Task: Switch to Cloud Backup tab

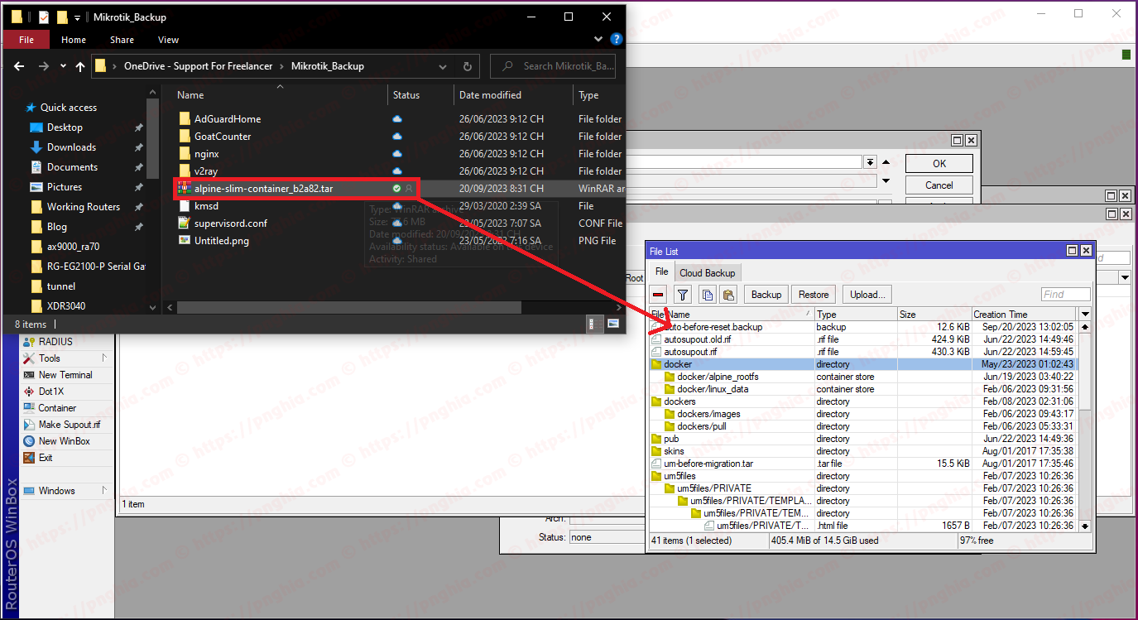Action: 707,273
